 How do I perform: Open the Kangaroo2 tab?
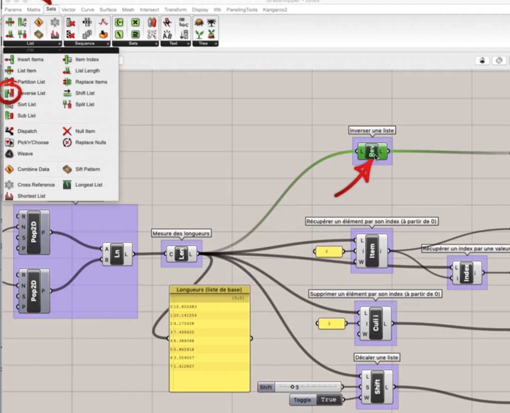(275, 9)
